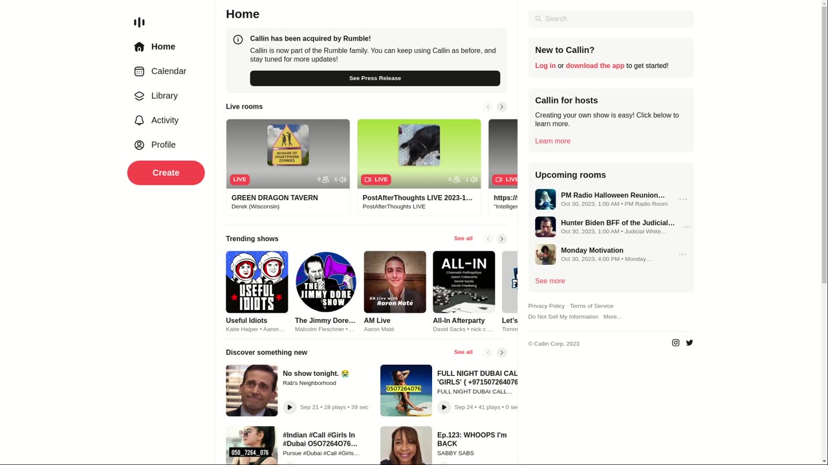Viewport: 828px width, 465px height.
Task: Click speakers count icon on GREEN DRAGON TAVERN
Action: coord(342,180)
